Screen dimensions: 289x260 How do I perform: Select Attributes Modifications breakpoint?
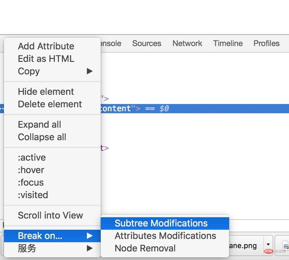(x=165, y=236)
